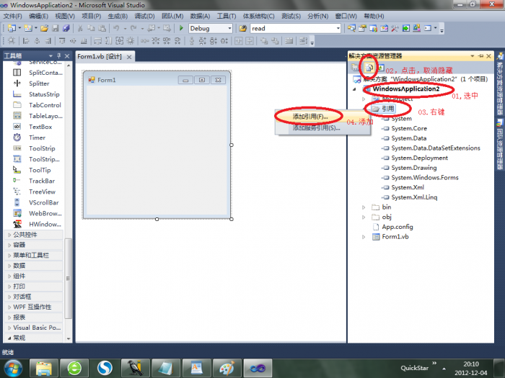
Task: Open the 调试(D) menu
Action: [x=144, y=16]
